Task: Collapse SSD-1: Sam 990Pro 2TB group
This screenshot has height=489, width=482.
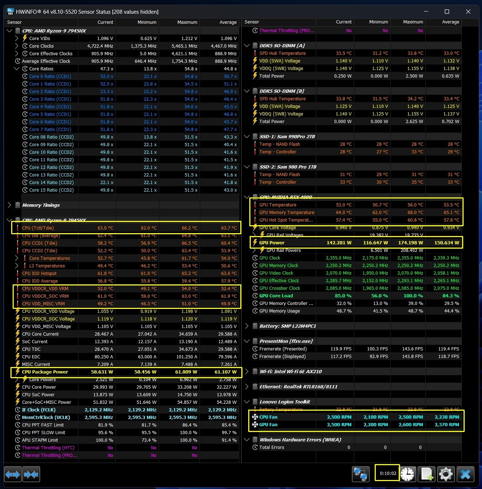Action: tap(247, 136)
